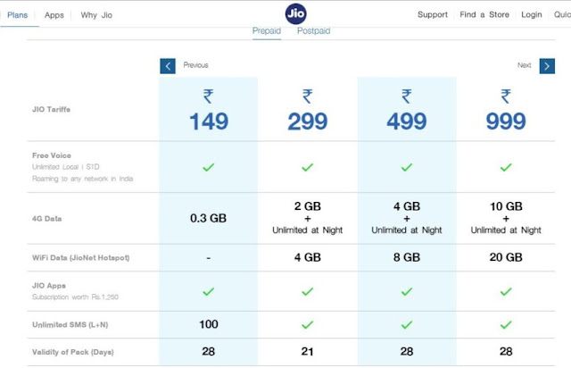The height and width of the screenshot is (368, 571).
Task: Open the Why Jio page
Action: (96, 15)
